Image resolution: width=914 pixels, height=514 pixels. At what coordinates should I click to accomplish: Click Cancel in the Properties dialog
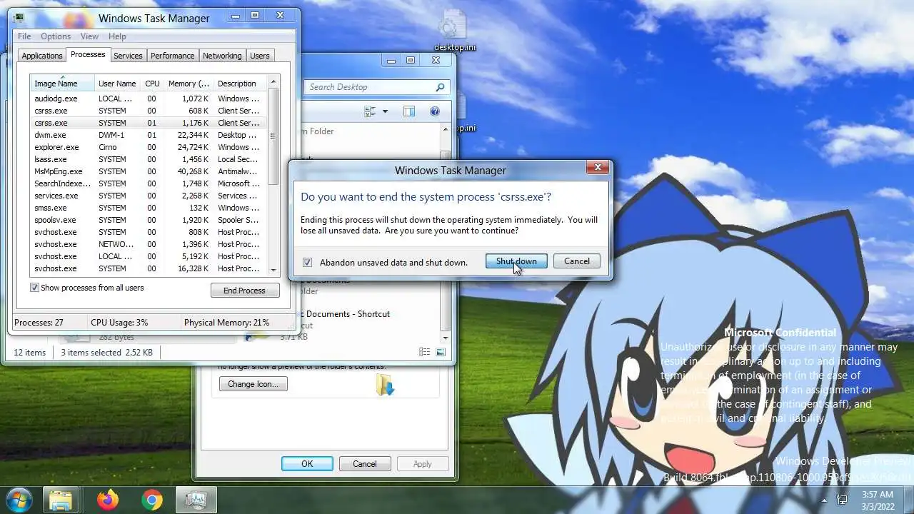[364, 464]
